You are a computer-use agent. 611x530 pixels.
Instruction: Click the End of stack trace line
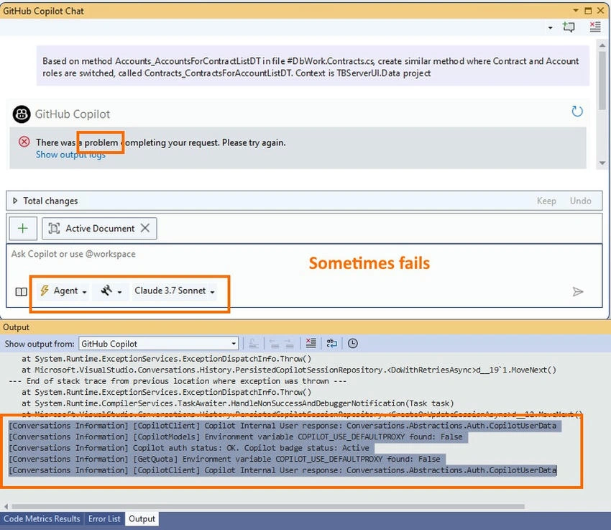pos(178,381)
